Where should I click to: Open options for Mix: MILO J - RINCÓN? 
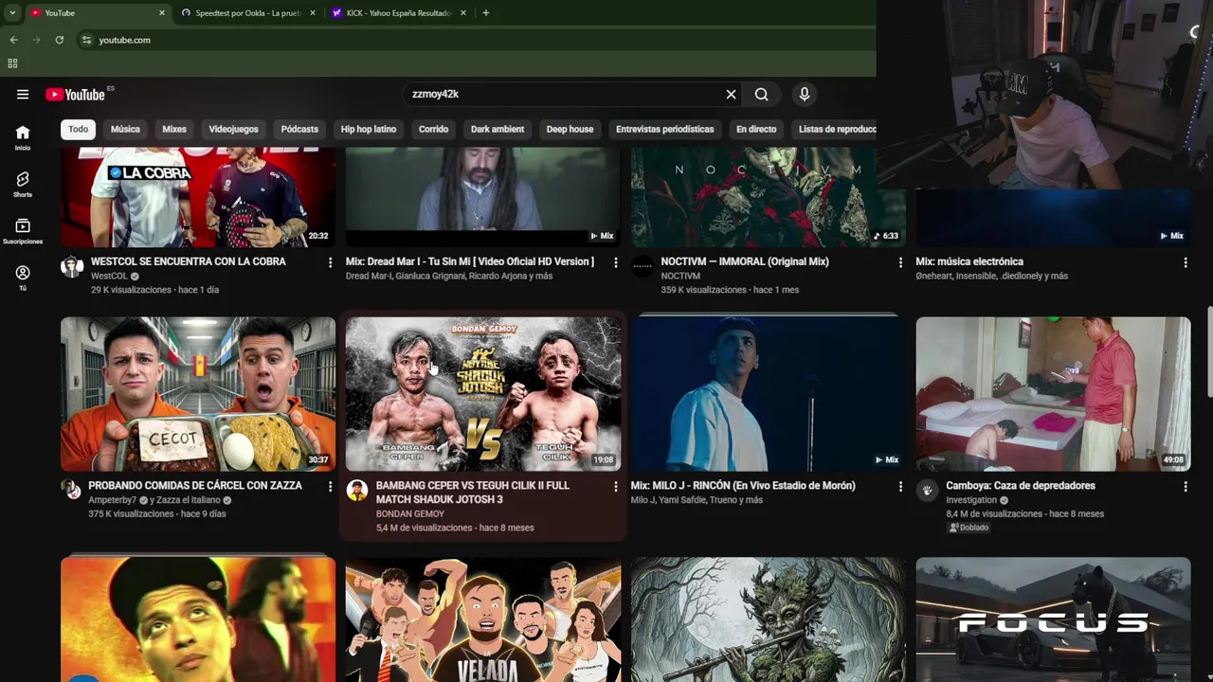tap(900, 486)
